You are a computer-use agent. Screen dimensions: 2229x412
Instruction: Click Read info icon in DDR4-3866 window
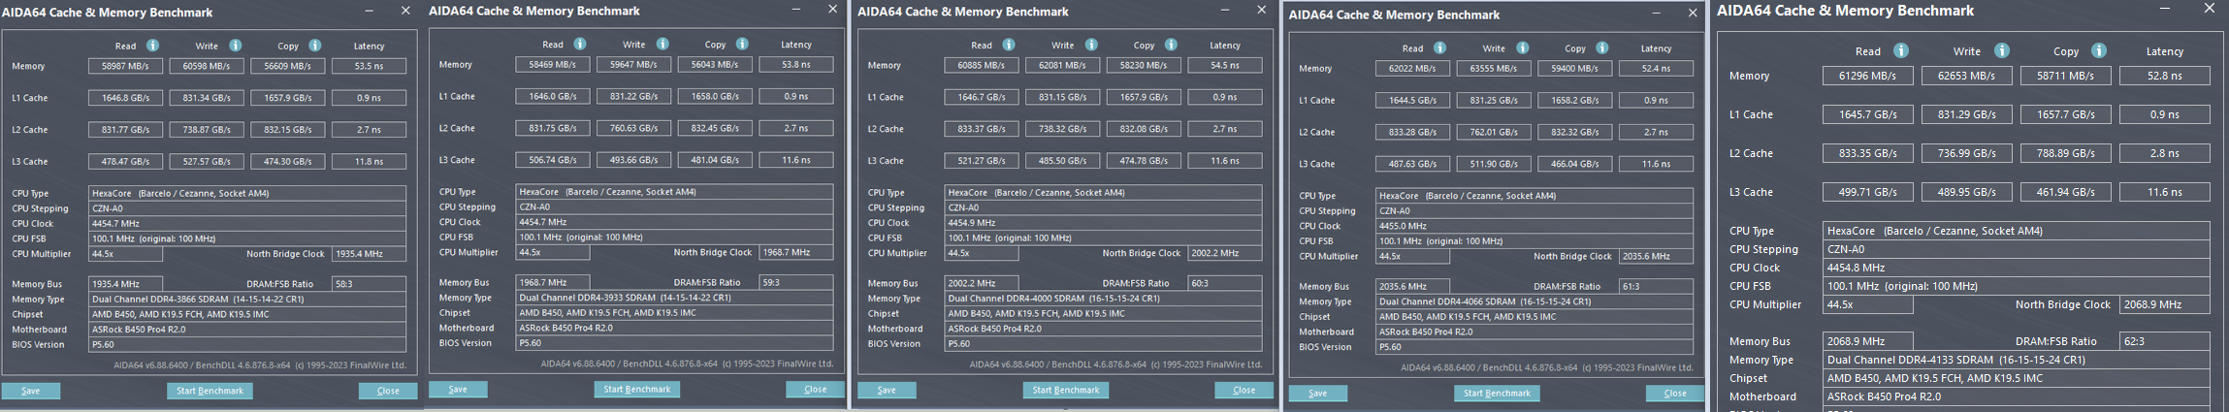tap(152, 46)
